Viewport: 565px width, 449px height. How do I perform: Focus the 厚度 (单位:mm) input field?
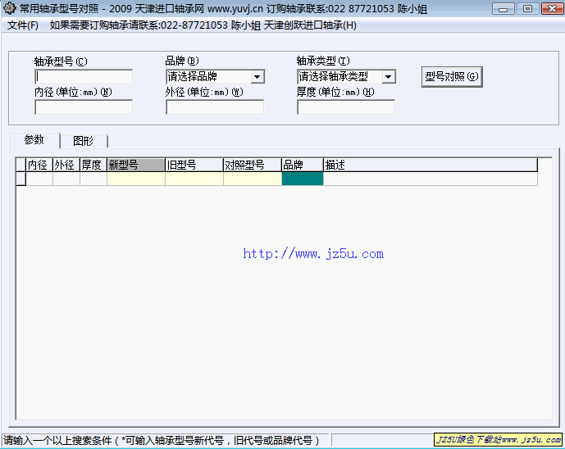tap(346, 107)
